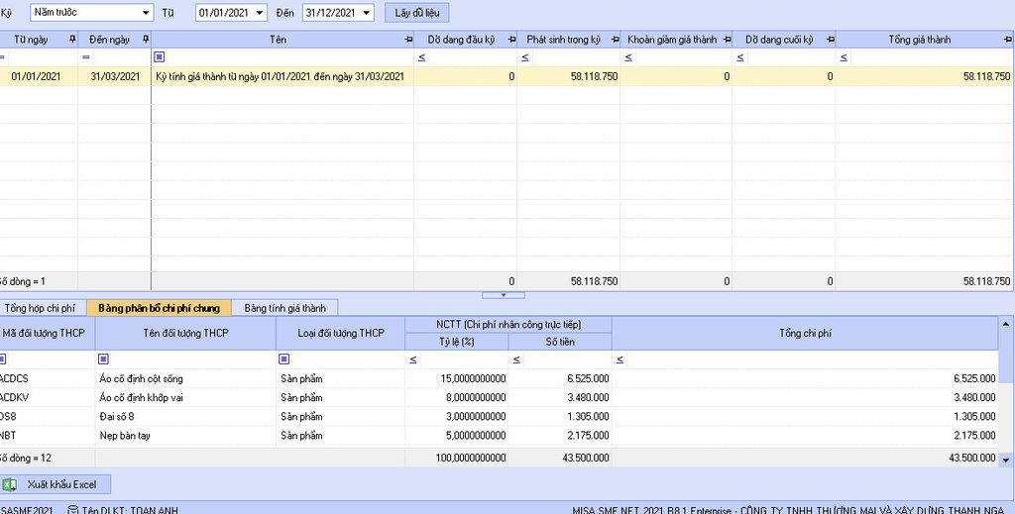Select the Đai số 8 row
The height and width of the screenshot is (514, 1015).
coord(500,416)
